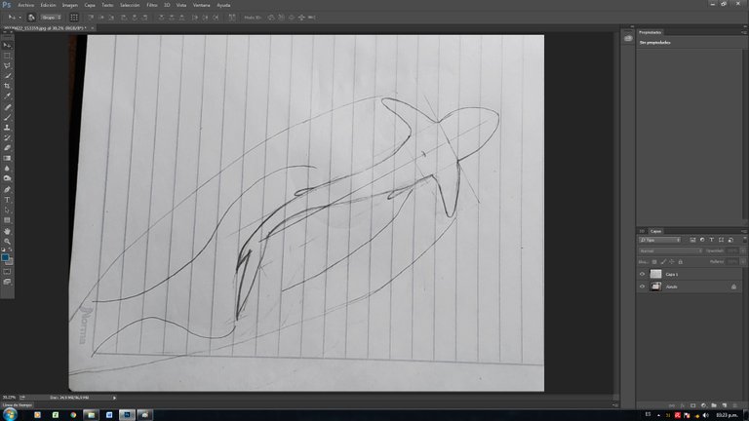749x421 pixels.
Task: Select the Eraser tool
Action: tap(7, 148)
